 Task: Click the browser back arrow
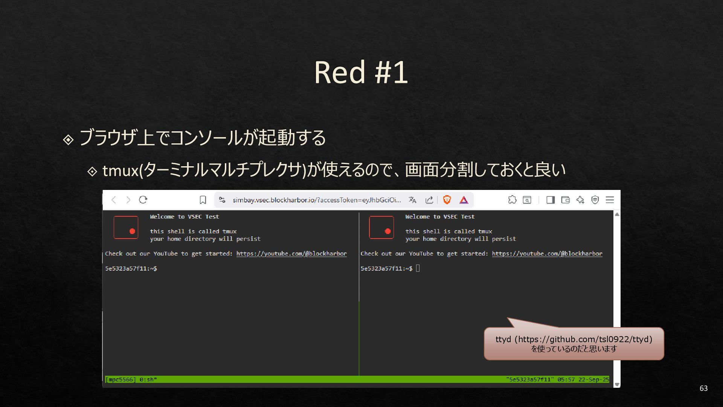point(114,200)
